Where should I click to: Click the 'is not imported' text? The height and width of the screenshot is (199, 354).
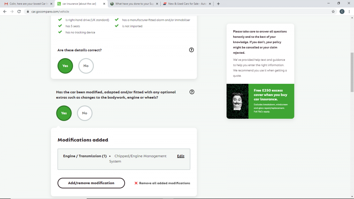point(132,26)
